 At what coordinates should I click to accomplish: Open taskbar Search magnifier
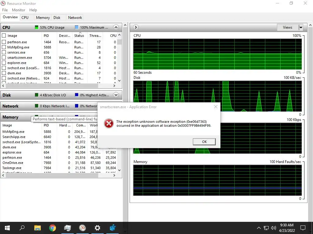(x=22, y=228)
